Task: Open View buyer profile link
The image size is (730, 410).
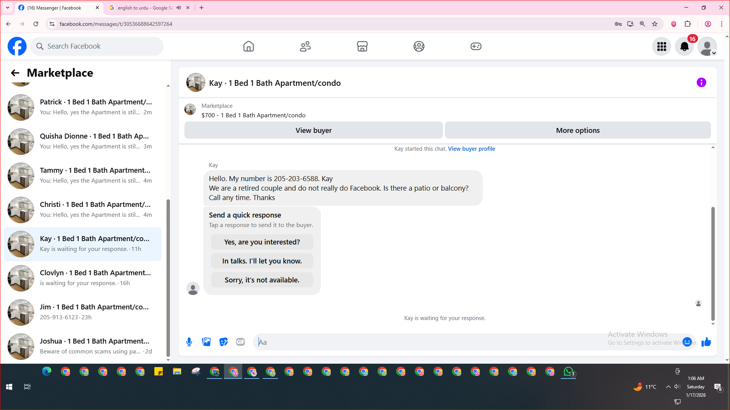Action: coord(471,149)
